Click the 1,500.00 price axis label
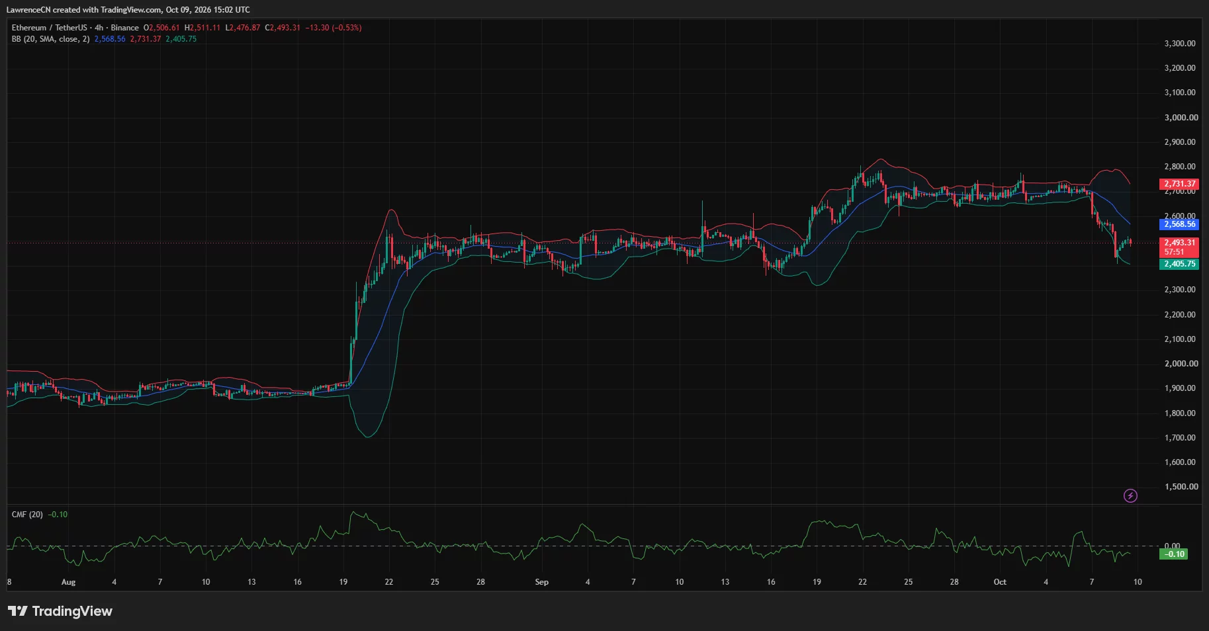 pos(1180,487)
